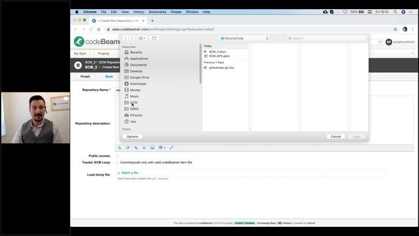
Task: Click the sidebar scrollbar in file dialog
Action: (200, 64)
